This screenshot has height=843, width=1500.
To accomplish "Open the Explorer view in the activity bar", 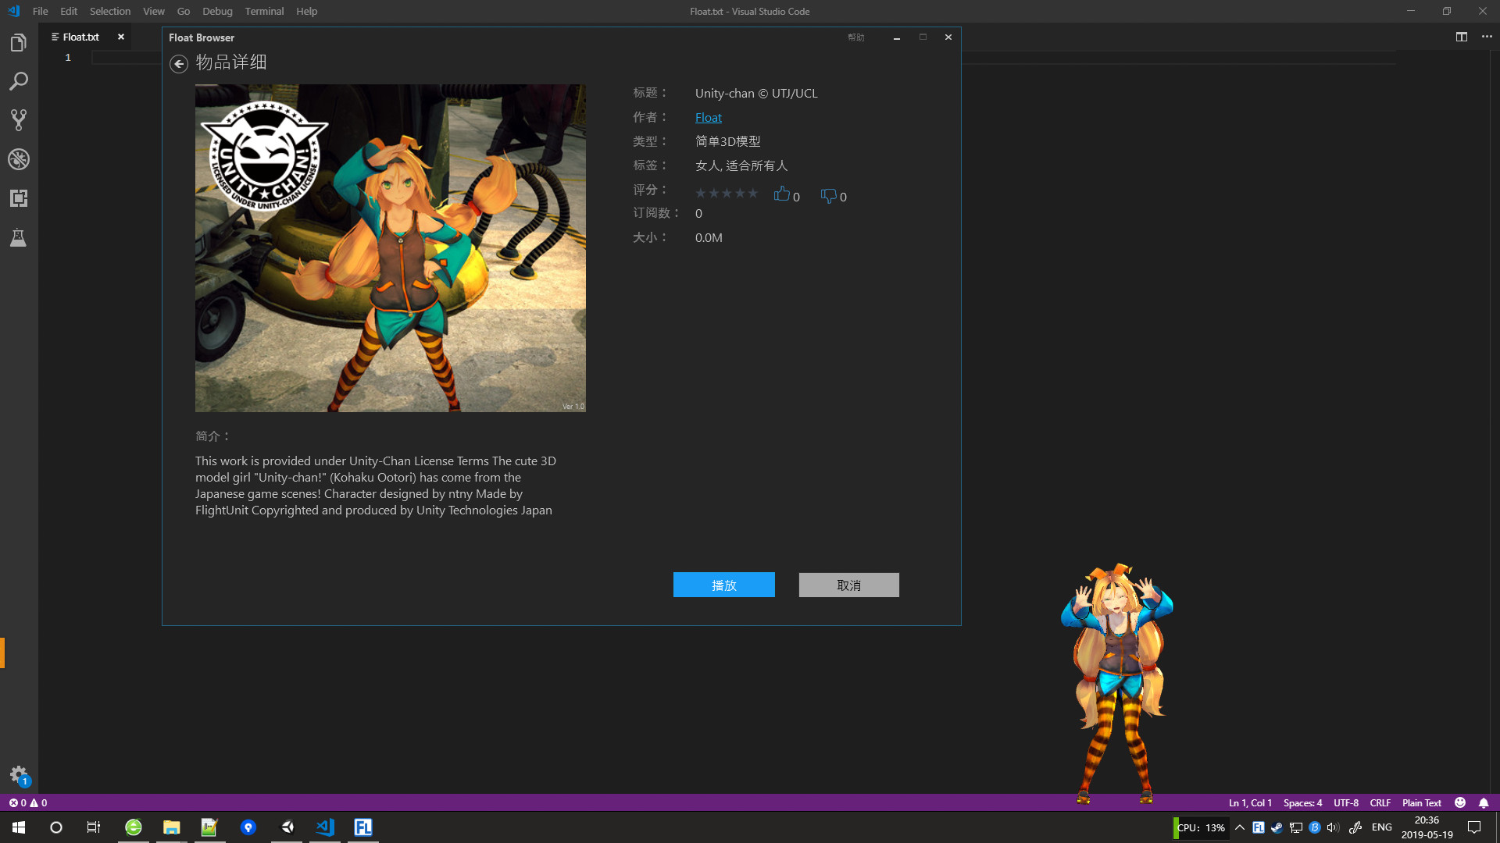I will coord(19,42).
